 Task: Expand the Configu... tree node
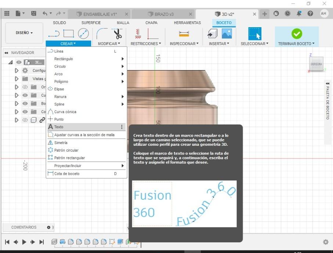tap(17, 71)
